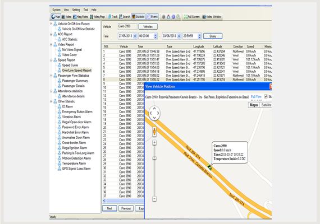Collapse the Passenger Flow Statistics node
320x224 pixels.
[51, 76]
